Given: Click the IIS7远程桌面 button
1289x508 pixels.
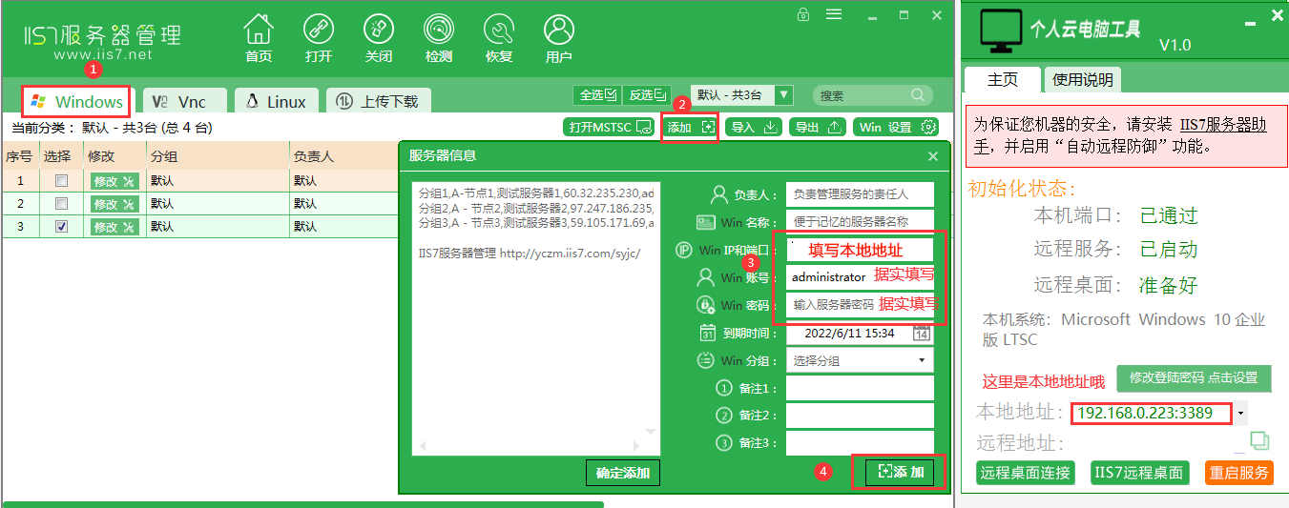Looking at the screenshot, I should 1140,472.
